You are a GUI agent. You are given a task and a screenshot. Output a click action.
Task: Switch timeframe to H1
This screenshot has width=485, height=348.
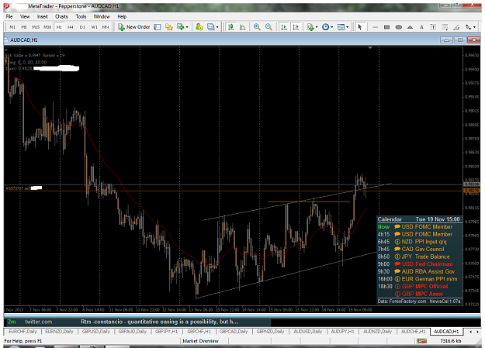click(x=59, y=27)
